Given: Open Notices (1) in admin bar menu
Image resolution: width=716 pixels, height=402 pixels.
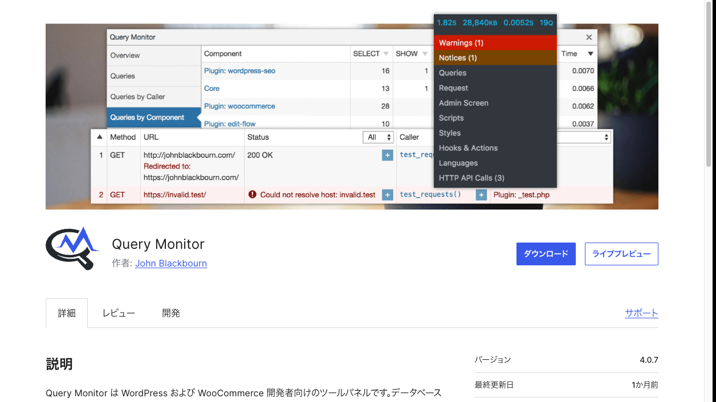Looking at the screenshot, I should click(x=495, y=58).
